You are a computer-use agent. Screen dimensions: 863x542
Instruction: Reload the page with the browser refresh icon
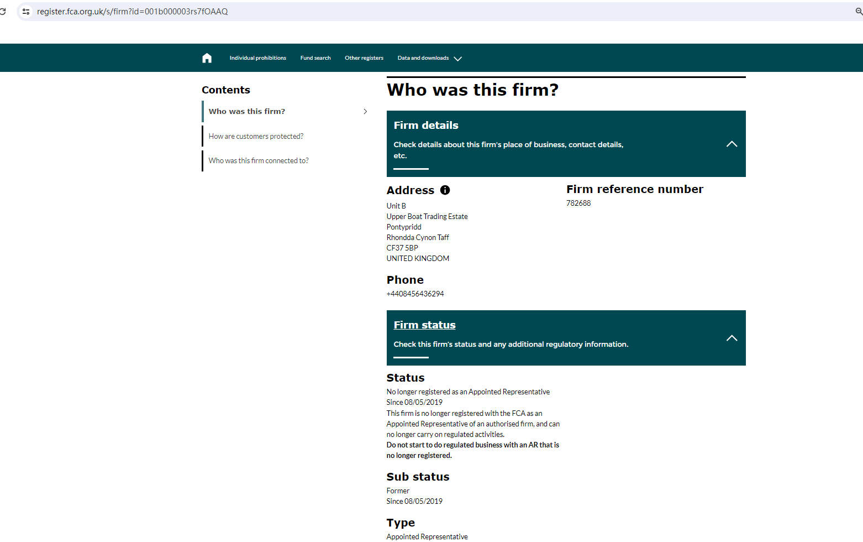click(2, 12)
